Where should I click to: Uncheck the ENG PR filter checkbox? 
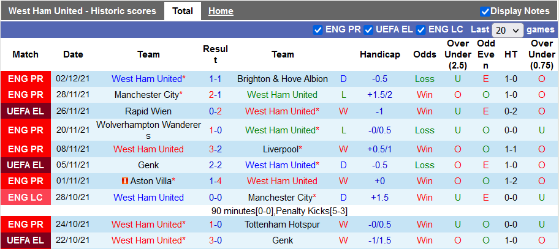tap(318, 29)
